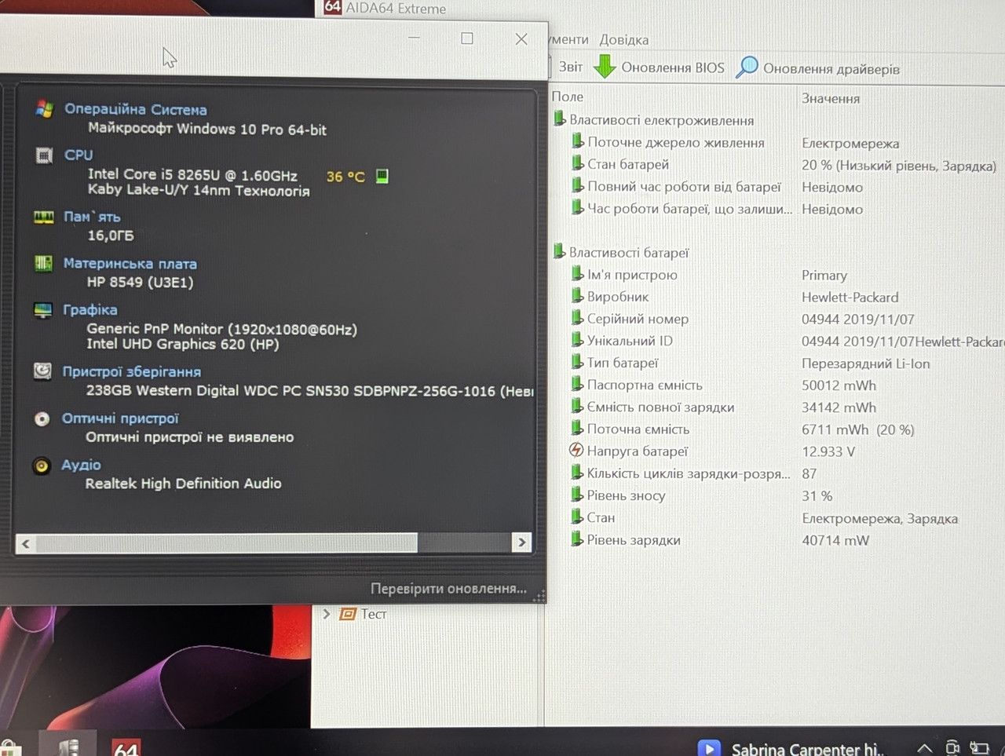Select the Рівень зносу row

tap(777, 496)
